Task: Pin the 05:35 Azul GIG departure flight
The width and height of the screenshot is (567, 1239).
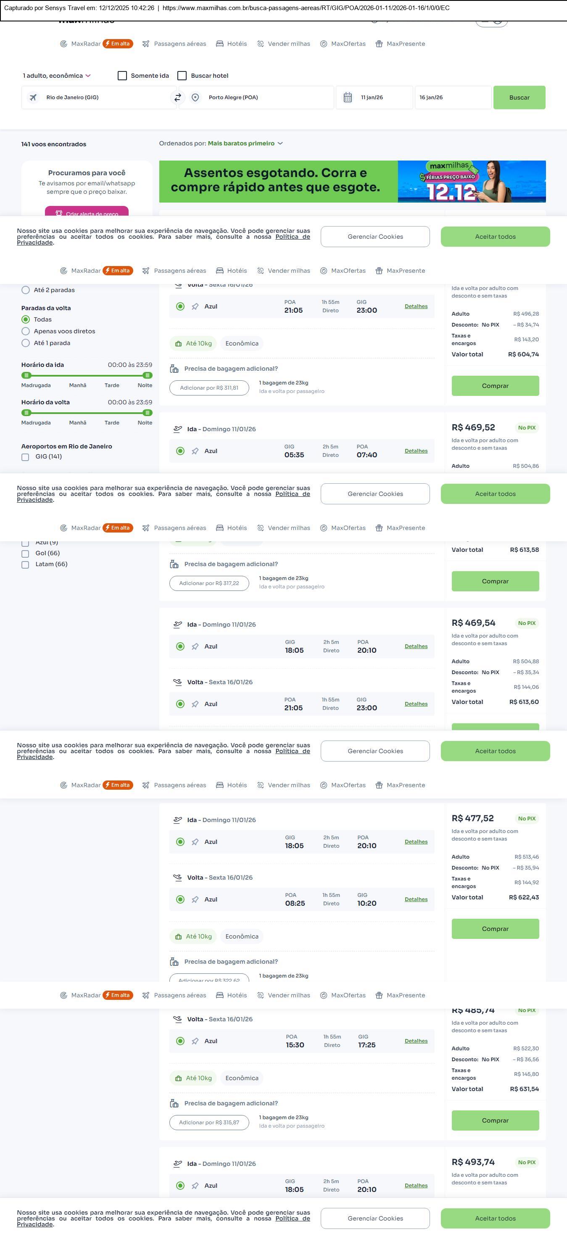Action: 195,451
